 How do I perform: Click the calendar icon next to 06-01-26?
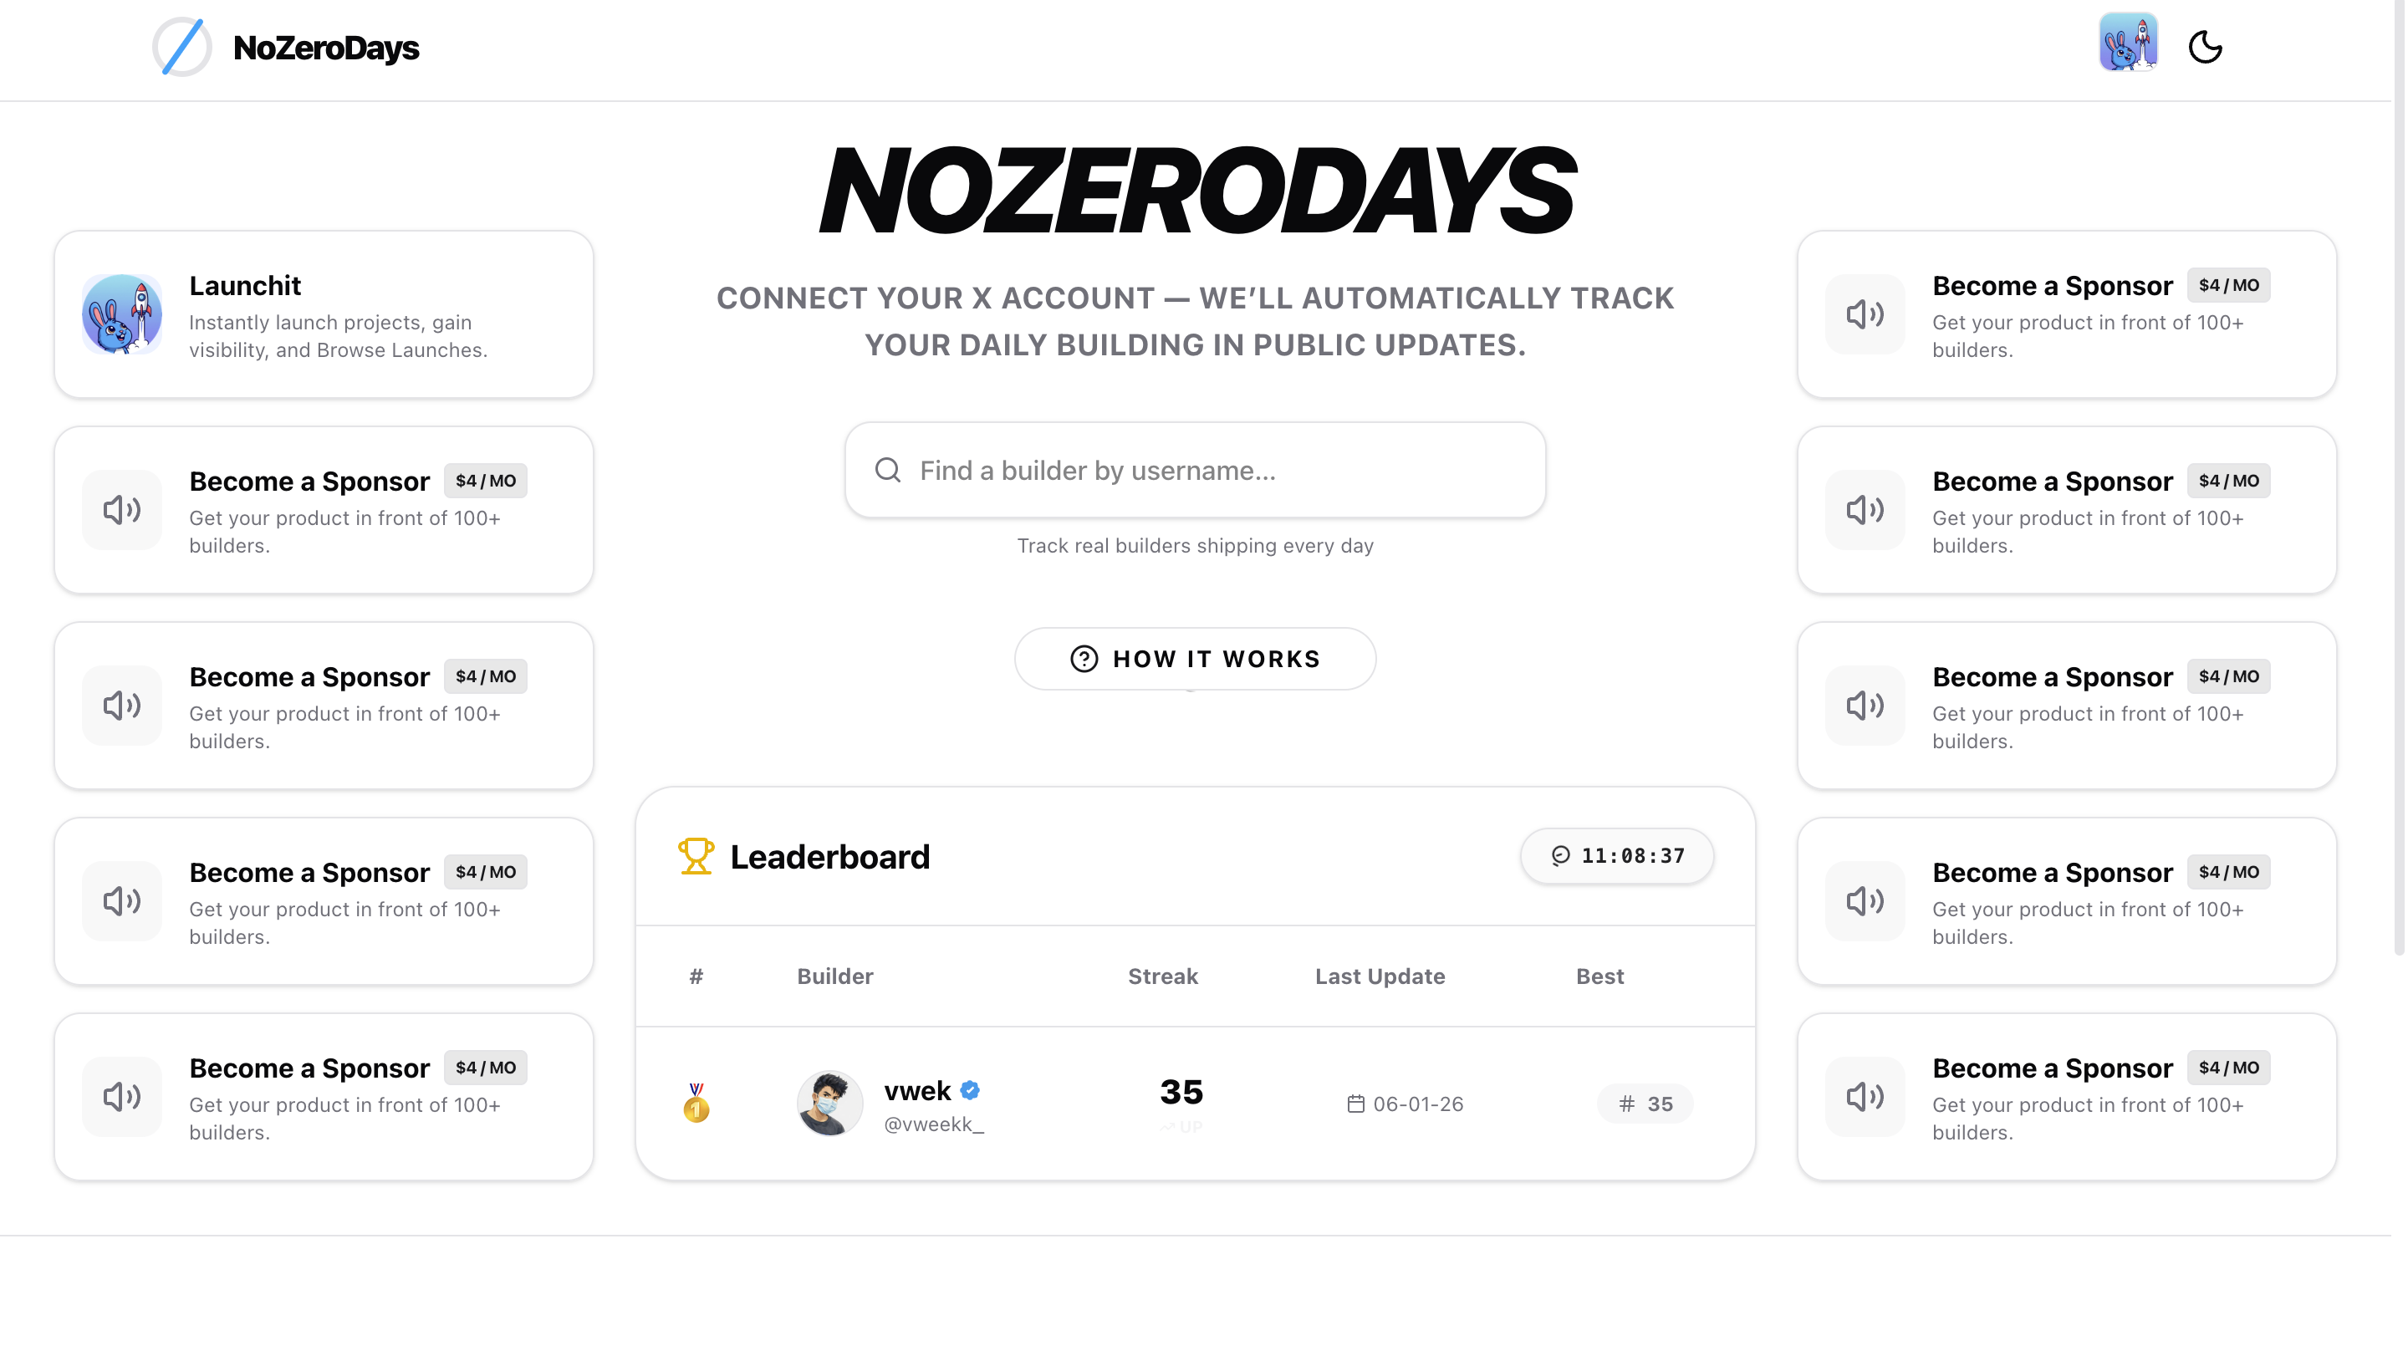[1354, 1104]
